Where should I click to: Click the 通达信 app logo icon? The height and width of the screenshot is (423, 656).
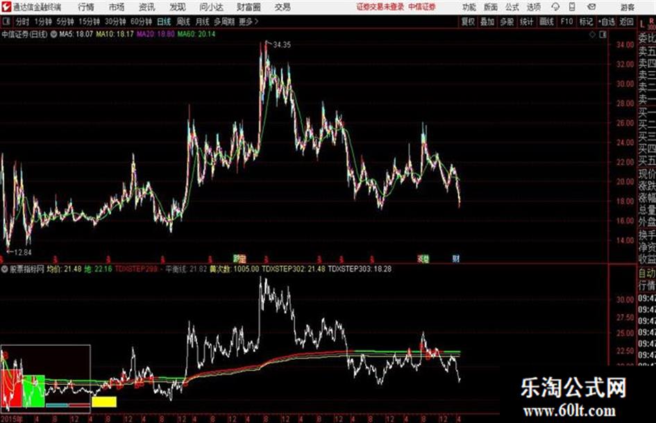[6, 7]
